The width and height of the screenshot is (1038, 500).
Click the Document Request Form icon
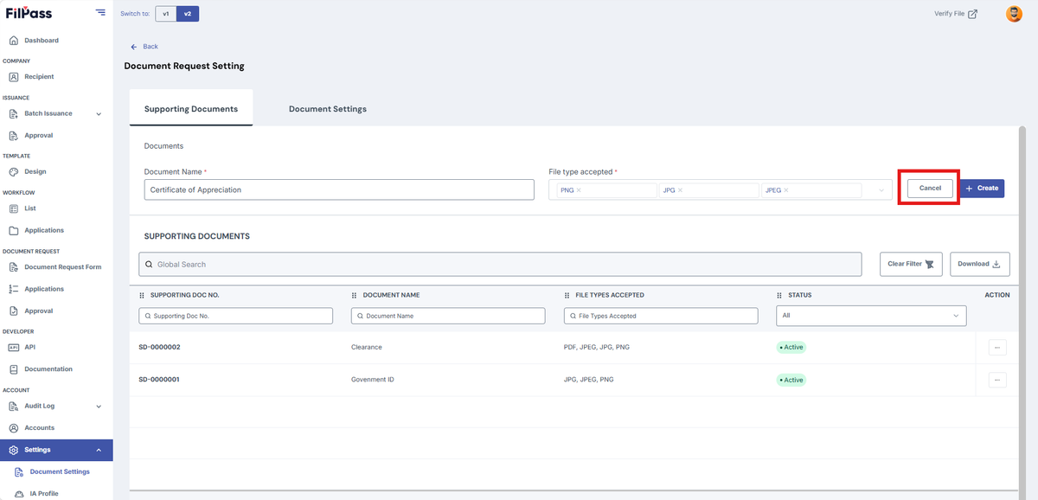pyautogui.click(x=14, y=267)
